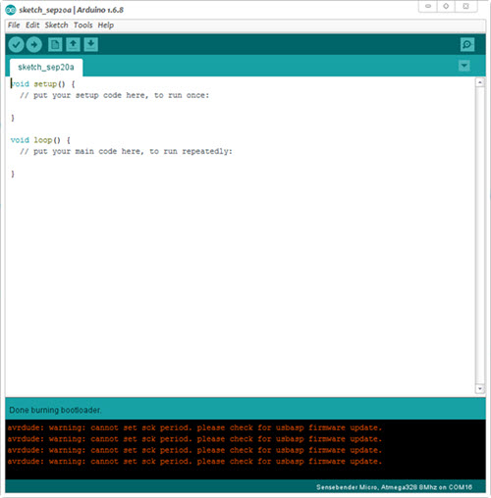Click the 'Done burning bootloader.' status message

(55, 410)
